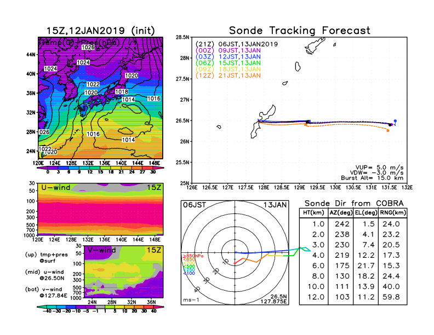434x335 pixels.
Task: Click the "VDW= -3.0 m/s" parameter text
Action: click(x=376, y=173)
